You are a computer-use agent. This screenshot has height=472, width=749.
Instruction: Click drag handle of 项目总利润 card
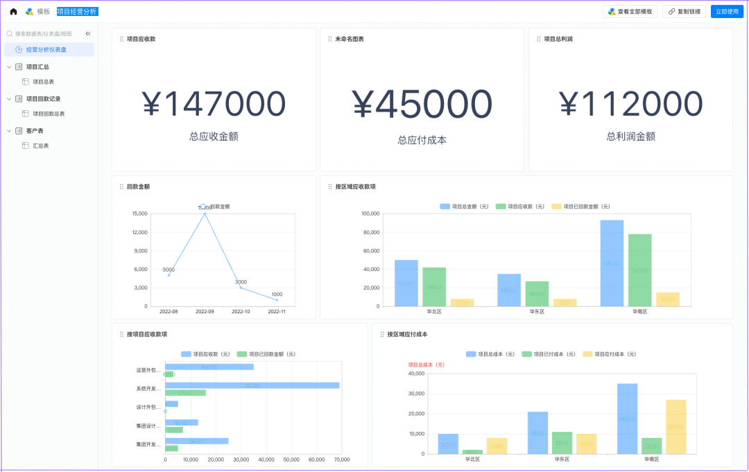[x=538, y=40]
